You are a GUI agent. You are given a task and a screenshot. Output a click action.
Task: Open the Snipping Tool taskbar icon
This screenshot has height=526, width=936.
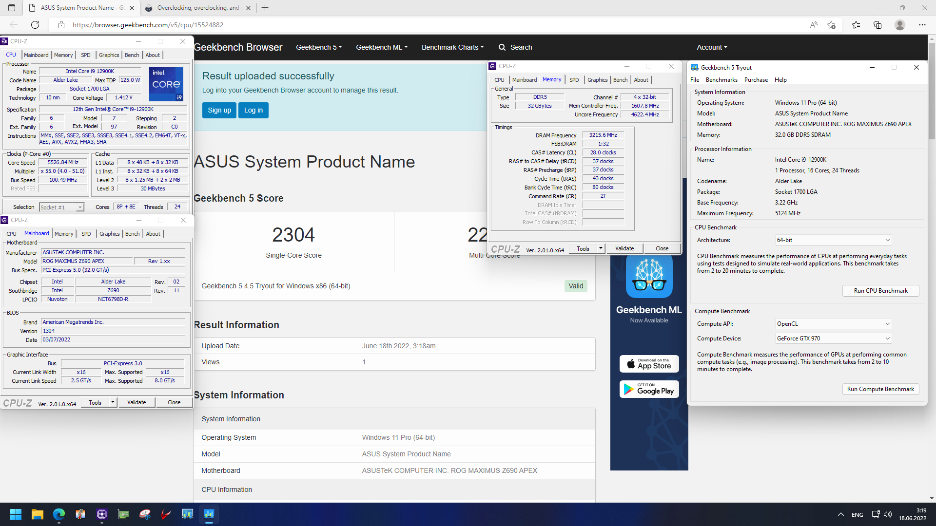tap(145, 514)
